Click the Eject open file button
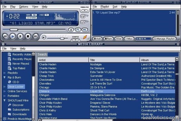The height and width of the screenshot is (121, 181). [71, 30]
